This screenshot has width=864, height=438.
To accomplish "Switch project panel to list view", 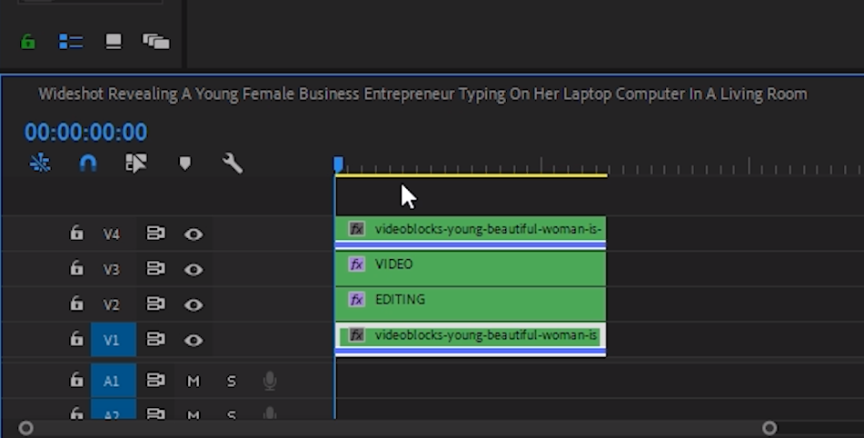I will (71, 42).
